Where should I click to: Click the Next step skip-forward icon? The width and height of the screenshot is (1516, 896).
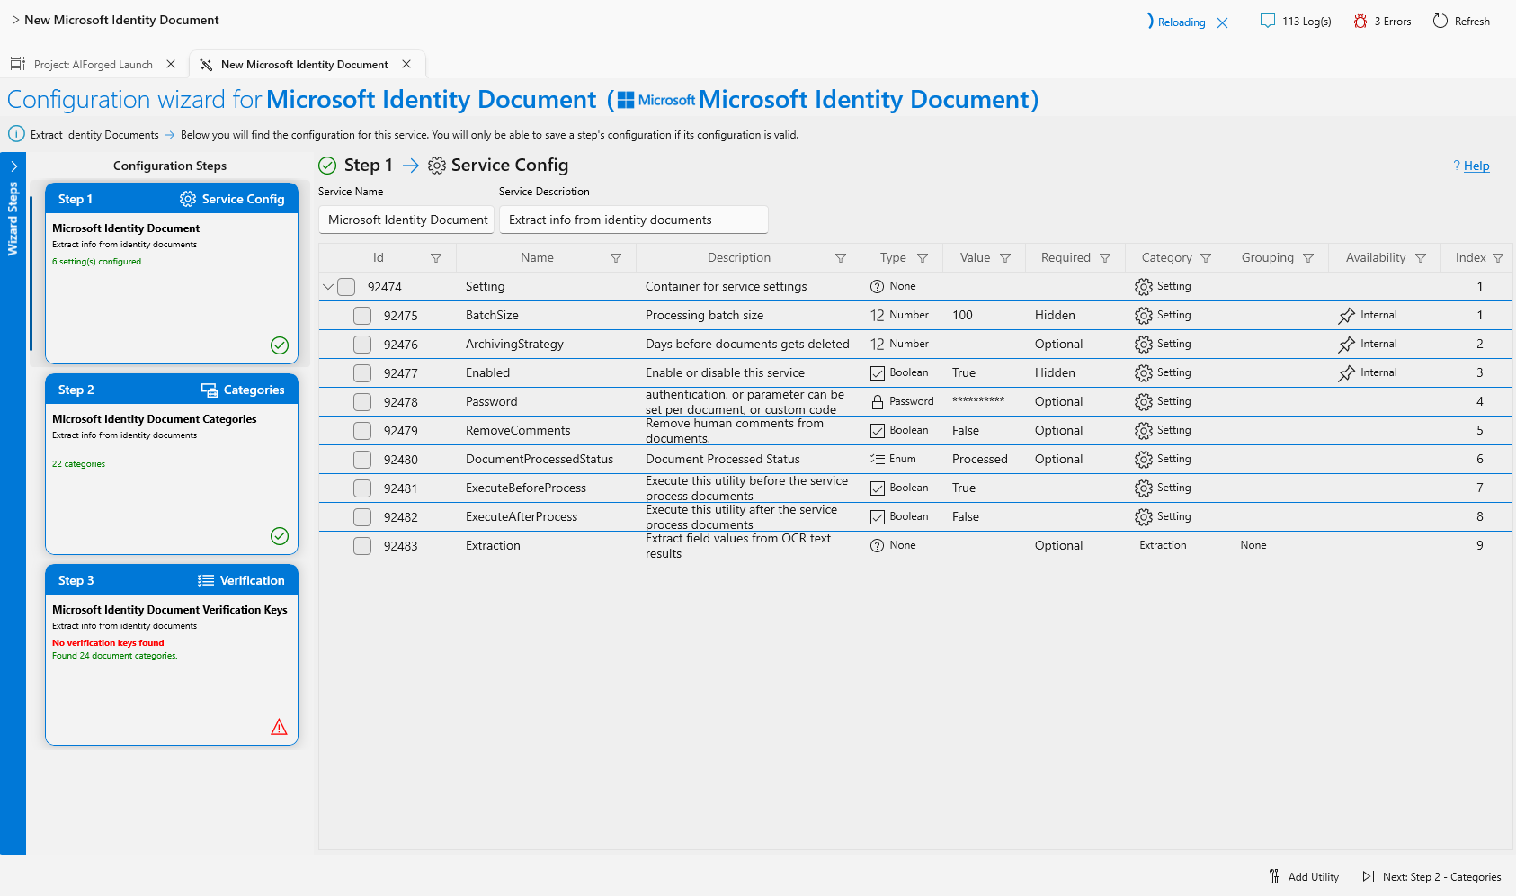(x=1369, y=876)
